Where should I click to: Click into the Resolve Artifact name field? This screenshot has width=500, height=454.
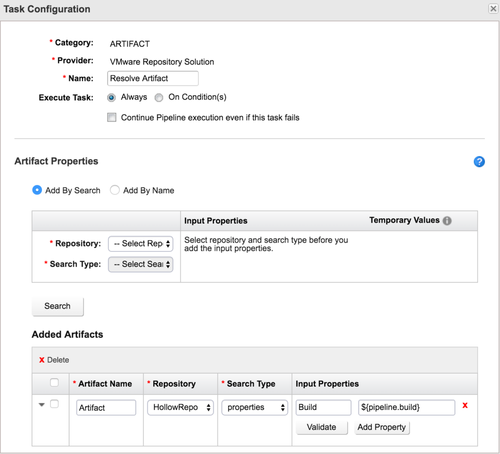coord(152,78)
